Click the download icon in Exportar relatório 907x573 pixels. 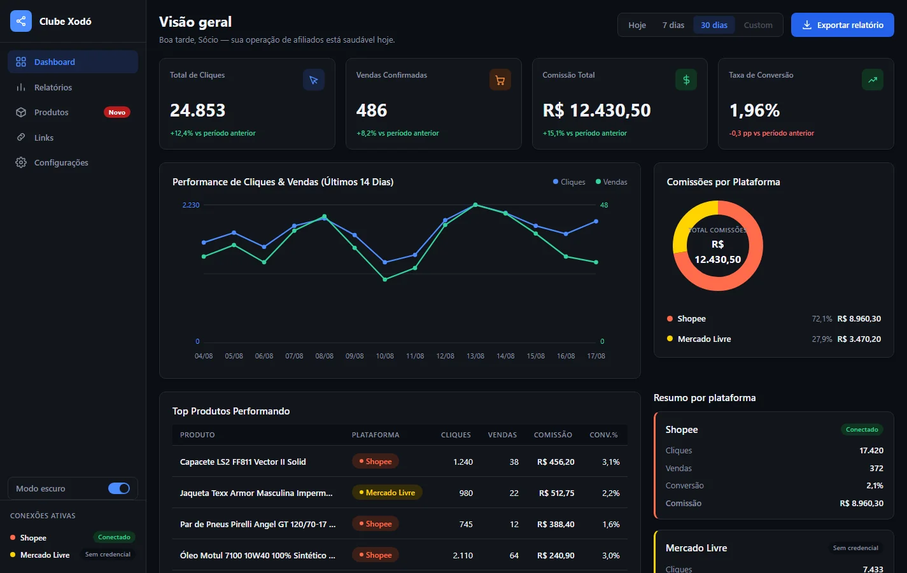pyautogui.click(x=807, y=25)
